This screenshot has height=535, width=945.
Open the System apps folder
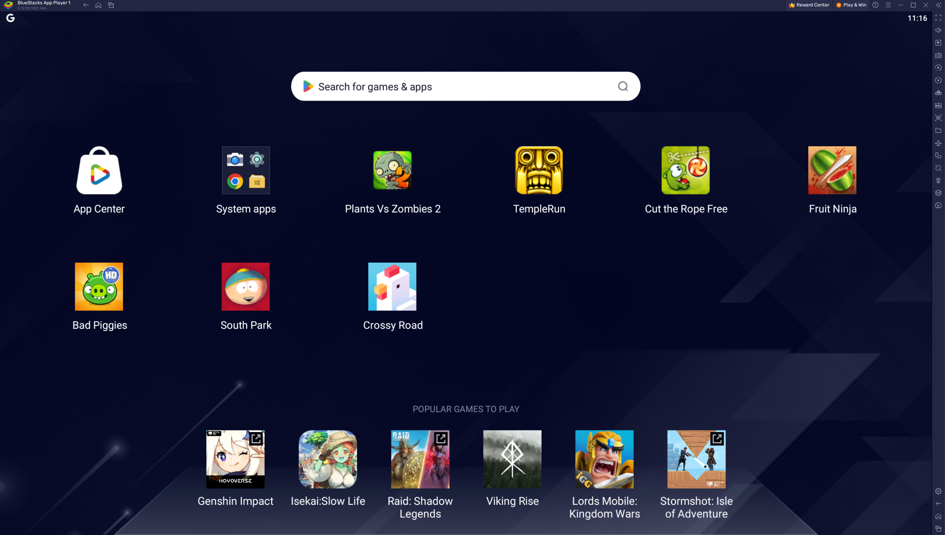246,170
